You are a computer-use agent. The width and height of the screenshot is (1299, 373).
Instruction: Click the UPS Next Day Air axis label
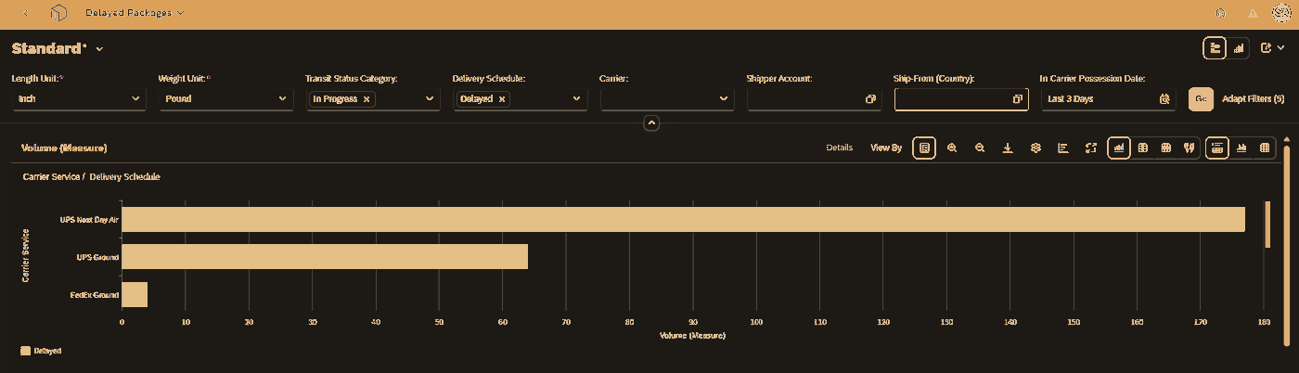coord(89,219)
